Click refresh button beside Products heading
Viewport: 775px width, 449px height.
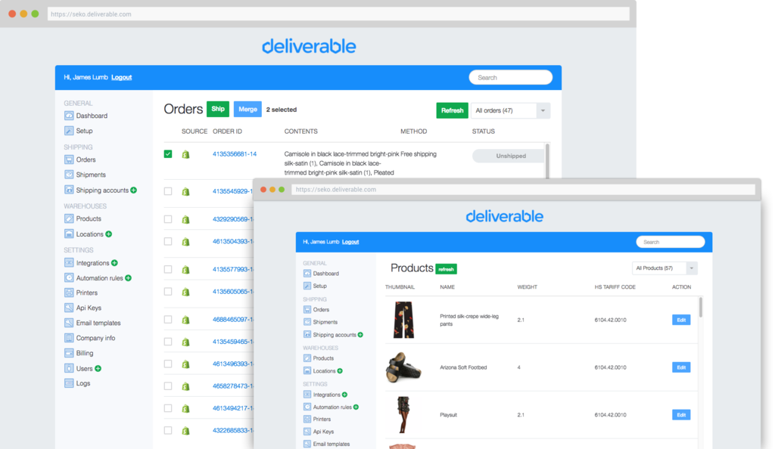[446, 269]
